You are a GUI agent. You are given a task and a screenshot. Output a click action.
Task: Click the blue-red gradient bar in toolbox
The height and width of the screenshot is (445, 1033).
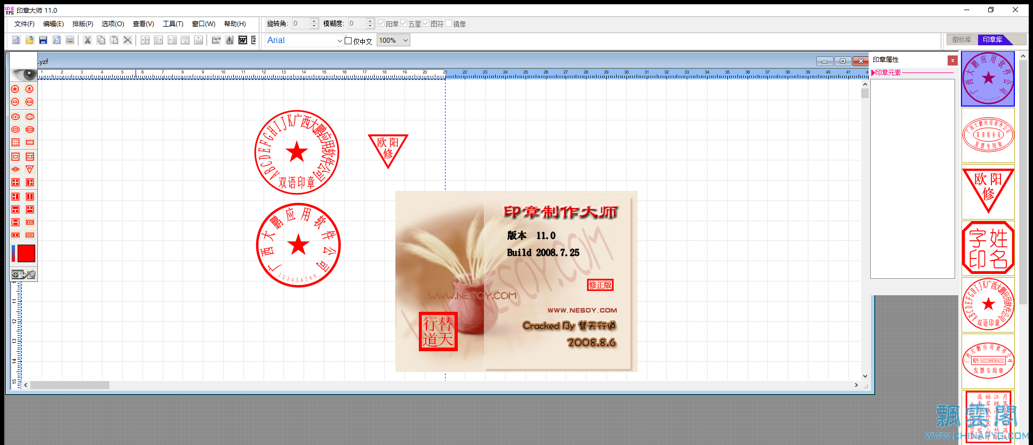pyautogui.click(x=13, y=253)
